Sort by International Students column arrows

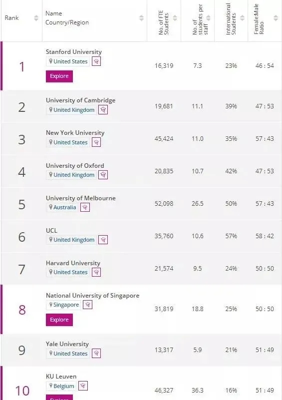pyautogui.click(x=242, y=18)
